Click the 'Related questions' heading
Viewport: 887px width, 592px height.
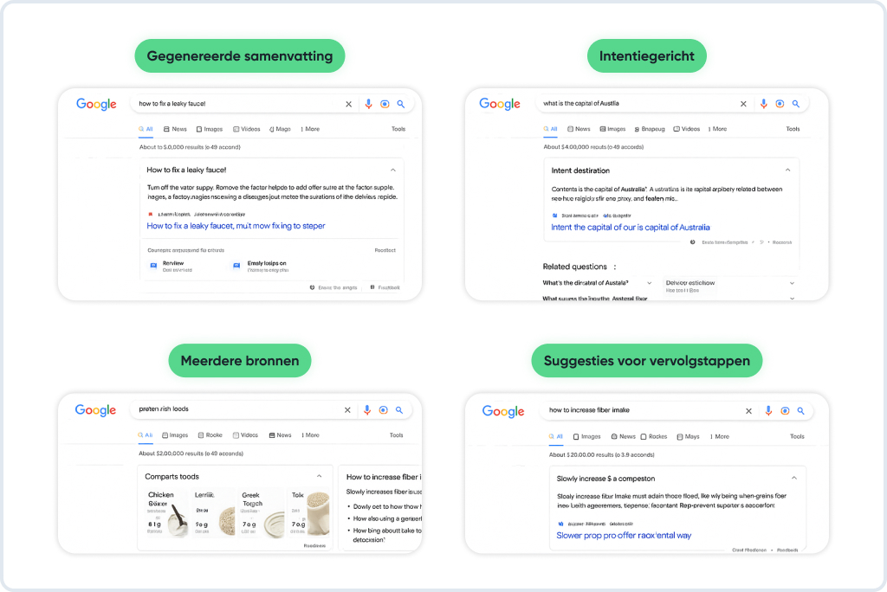coord(575,267)
